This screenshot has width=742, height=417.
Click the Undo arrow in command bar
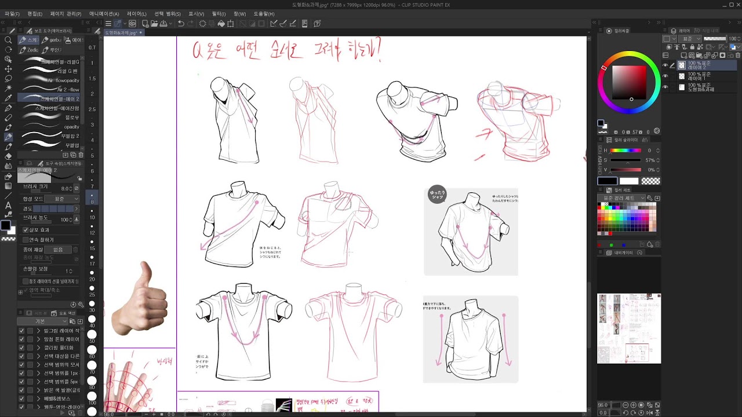pos(181,24)
